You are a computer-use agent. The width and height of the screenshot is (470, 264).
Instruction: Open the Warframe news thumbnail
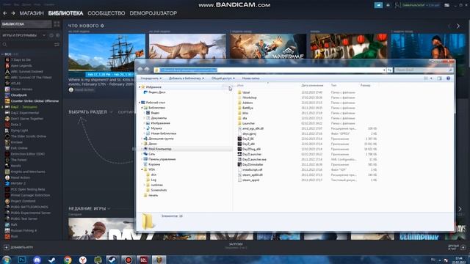(x=268, y=46)
